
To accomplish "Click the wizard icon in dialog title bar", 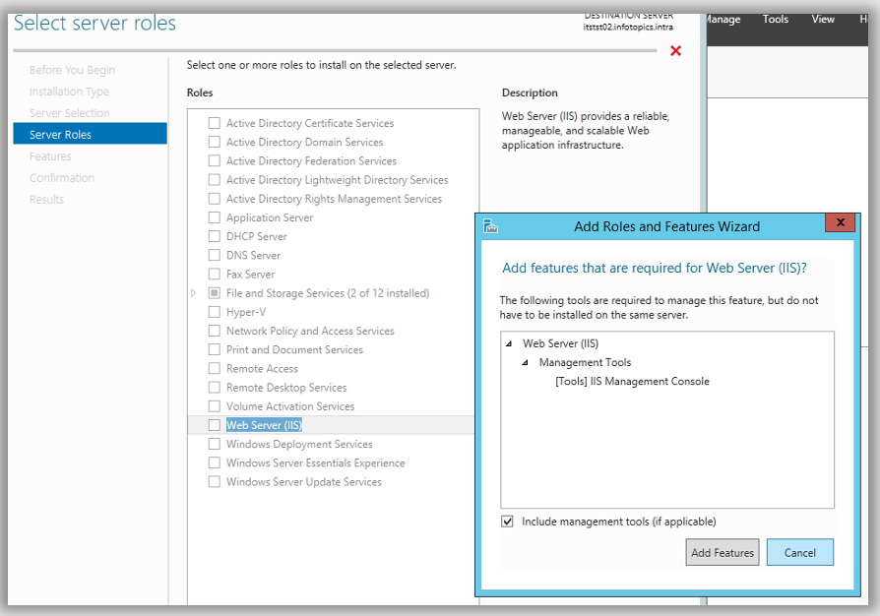I will [x=490, y=226].
